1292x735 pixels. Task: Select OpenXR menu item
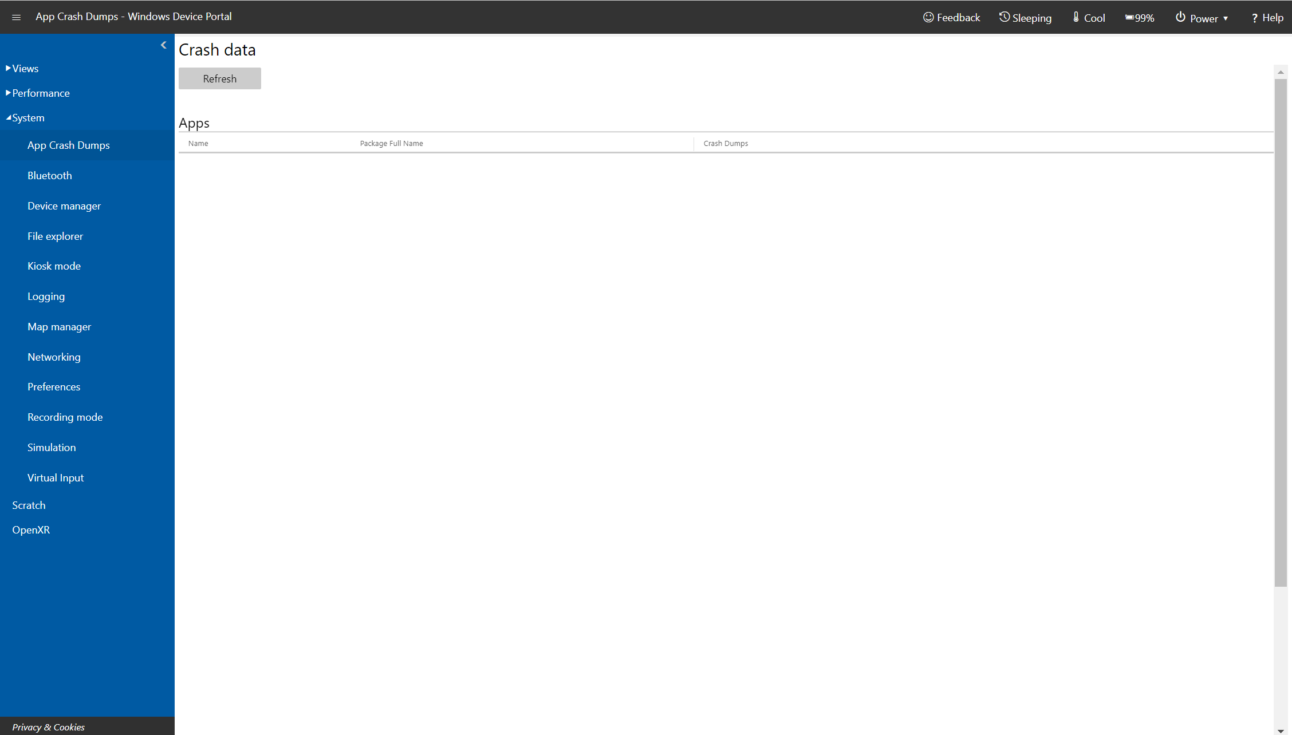coord(30,529)
